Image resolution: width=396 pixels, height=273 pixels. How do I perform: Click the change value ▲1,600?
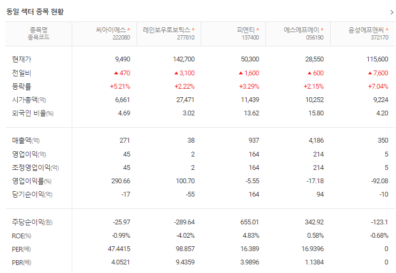pos(249,73)
